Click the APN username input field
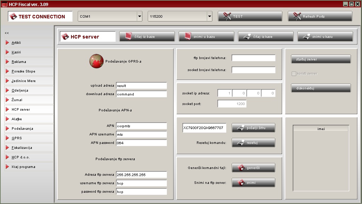362x204 pixels. pos(141,134)
